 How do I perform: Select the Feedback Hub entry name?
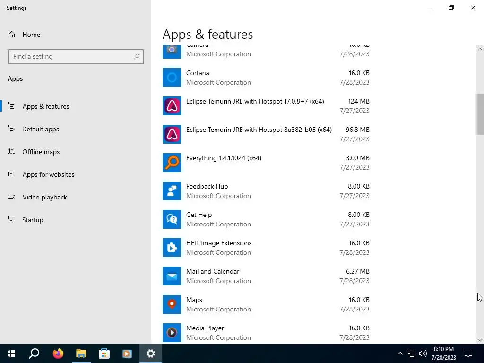207,186
